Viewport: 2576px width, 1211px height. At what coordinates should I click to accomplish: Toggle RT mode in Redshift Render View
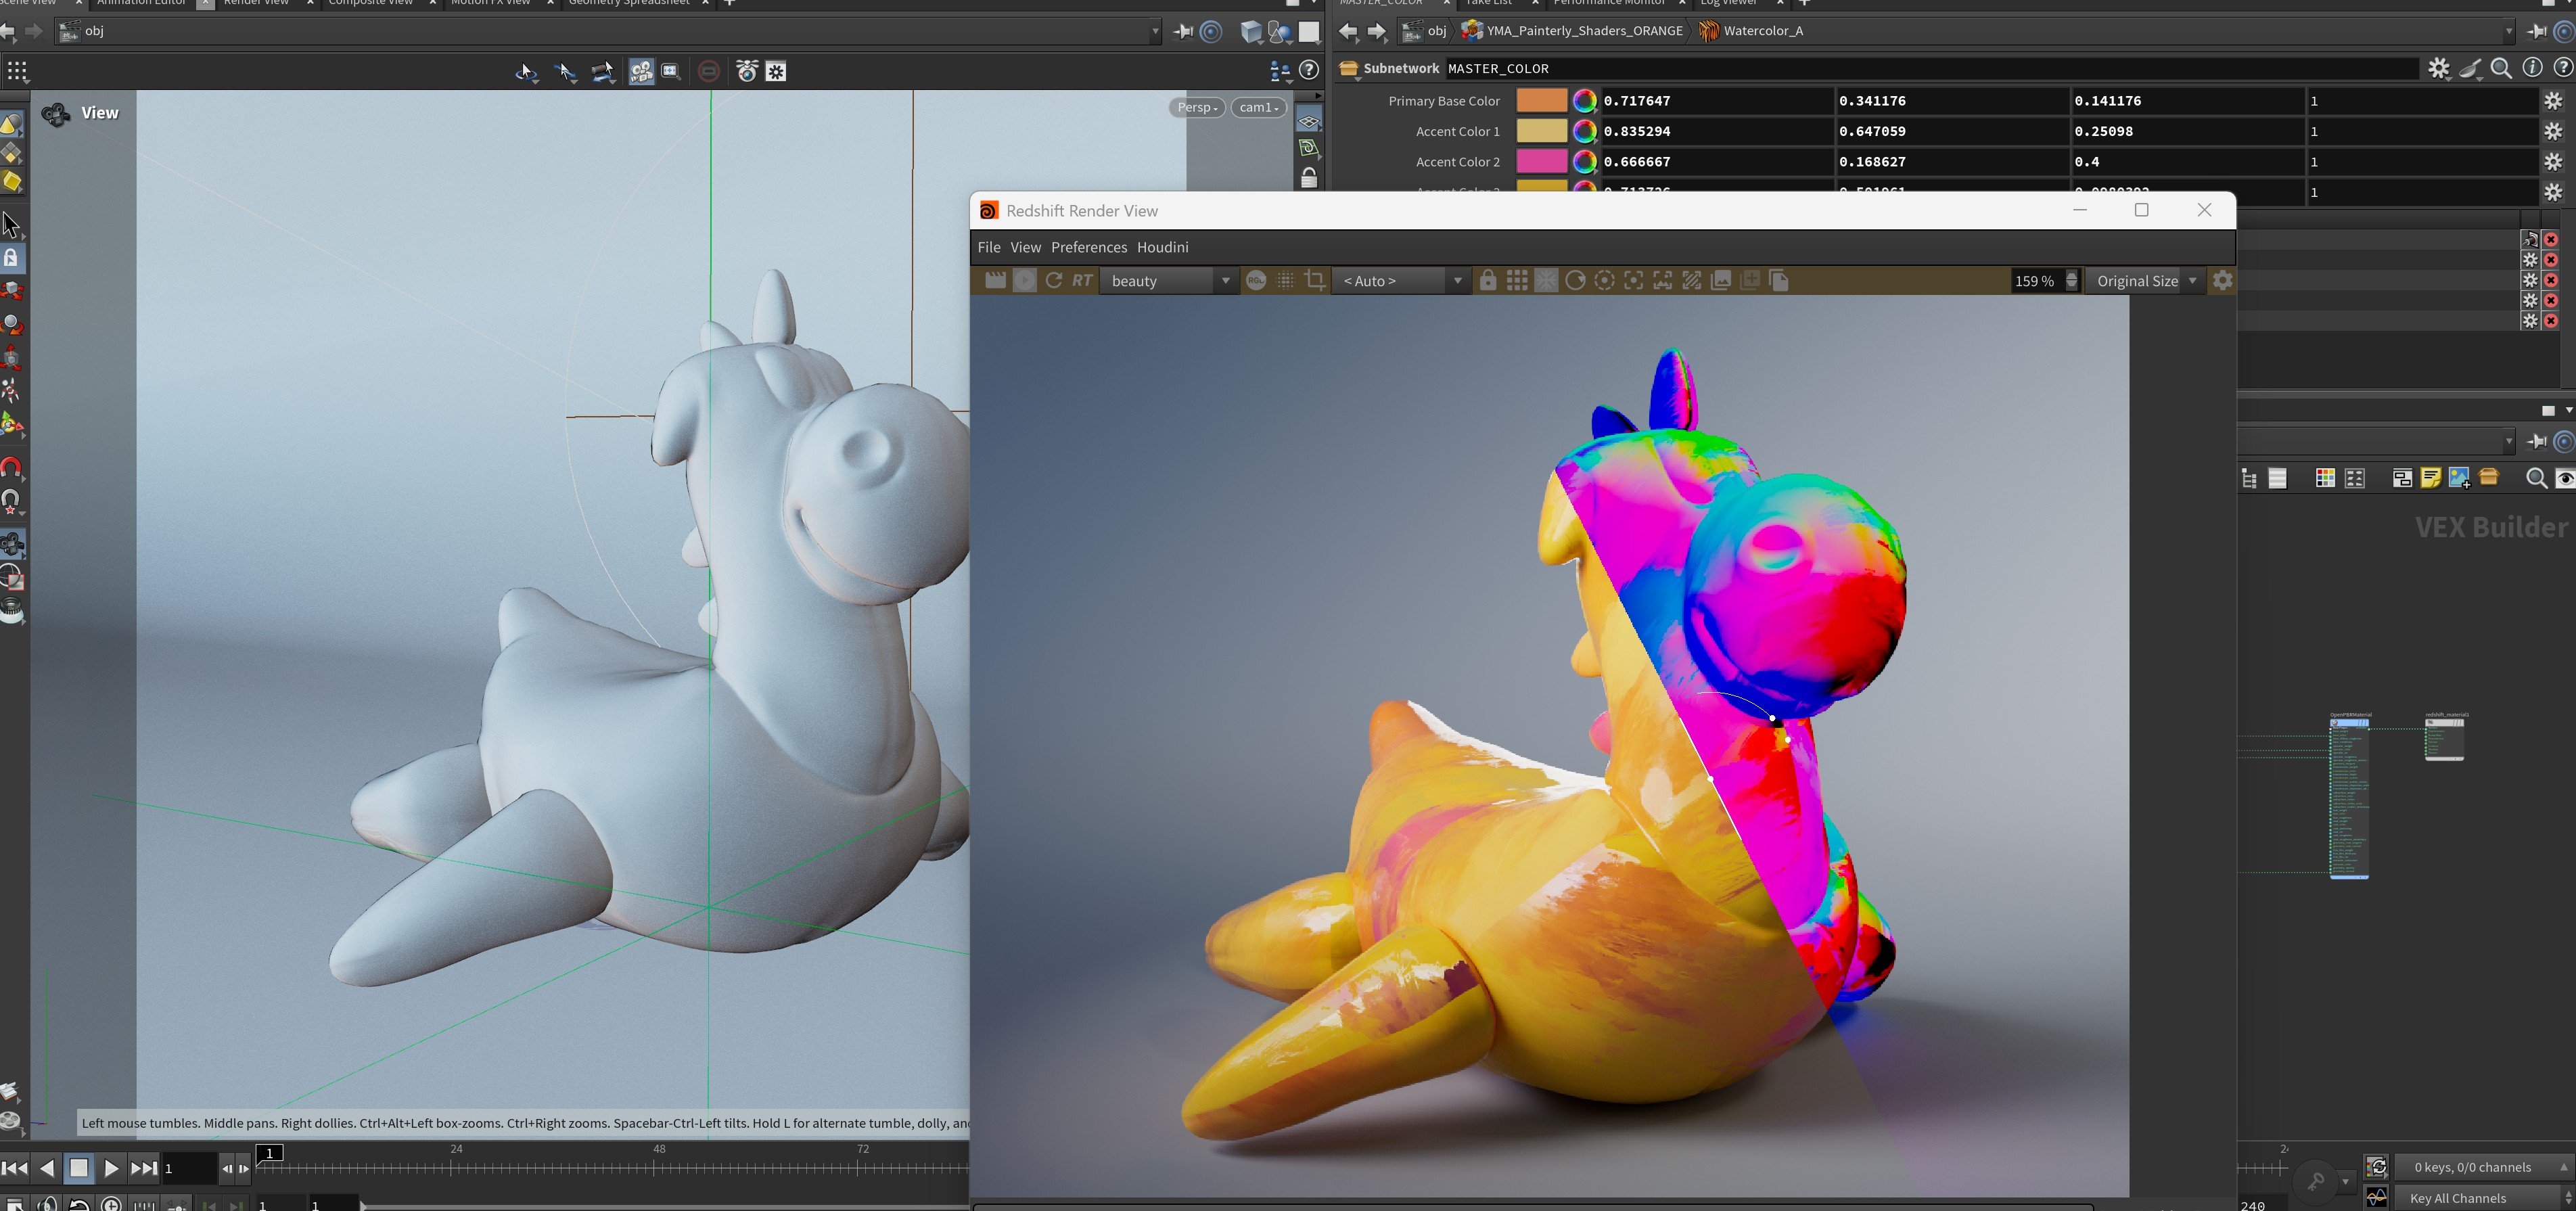(1082, 281)
